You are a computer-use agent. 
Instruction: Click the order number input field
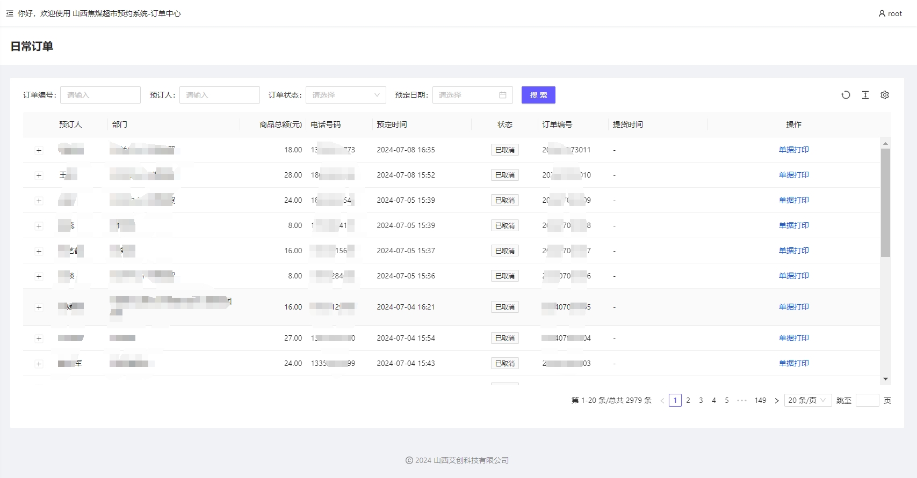(x=100, y=95)
